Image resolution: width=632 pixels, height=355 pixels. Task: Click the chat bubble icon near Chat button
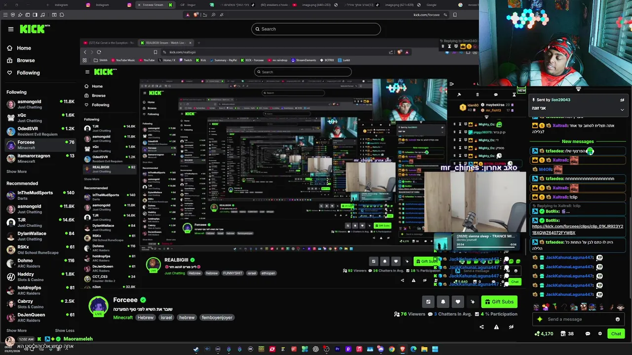point(588,334)
